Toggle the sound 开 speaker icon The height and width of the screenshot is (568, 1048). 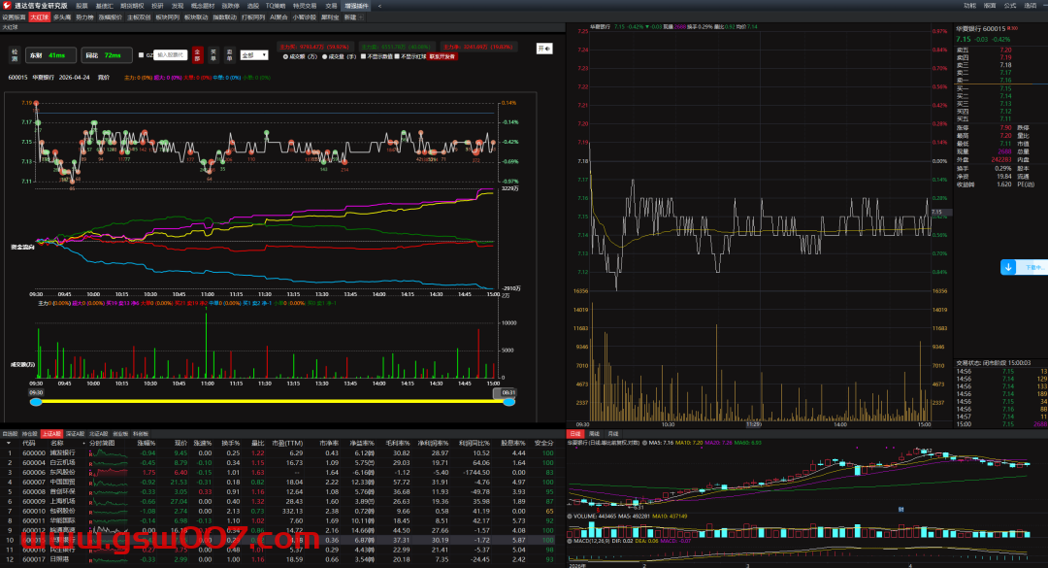tap(544, 48)
